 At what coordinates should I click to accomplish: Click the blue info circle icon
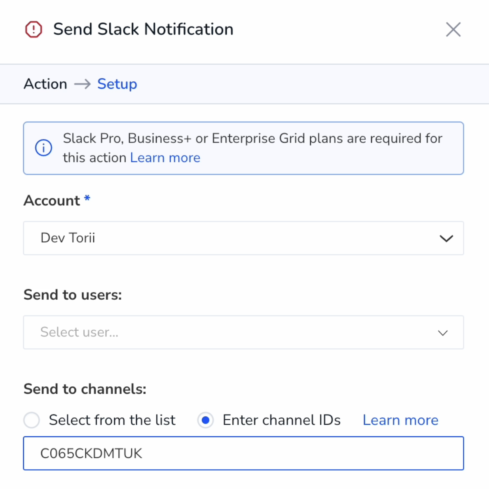click(x=43, y=148)
